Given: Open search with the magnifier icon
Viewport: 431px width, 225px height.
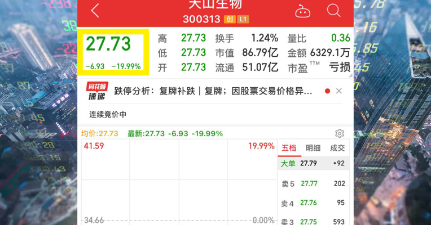Looking at the screenshot, I should [334, 11].
